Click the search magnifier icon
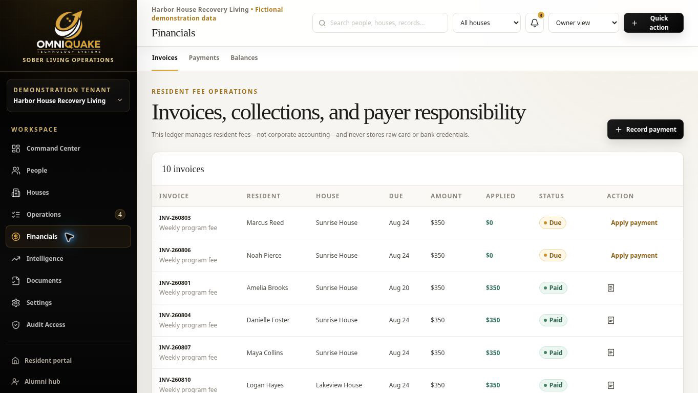This screenshot has height=393, width=698. tap(322, 23)
